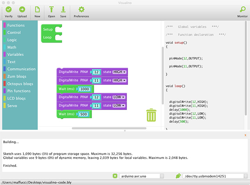Click the Verify checkmark icon
The image size is (250, 185).
tap(9, 9)
